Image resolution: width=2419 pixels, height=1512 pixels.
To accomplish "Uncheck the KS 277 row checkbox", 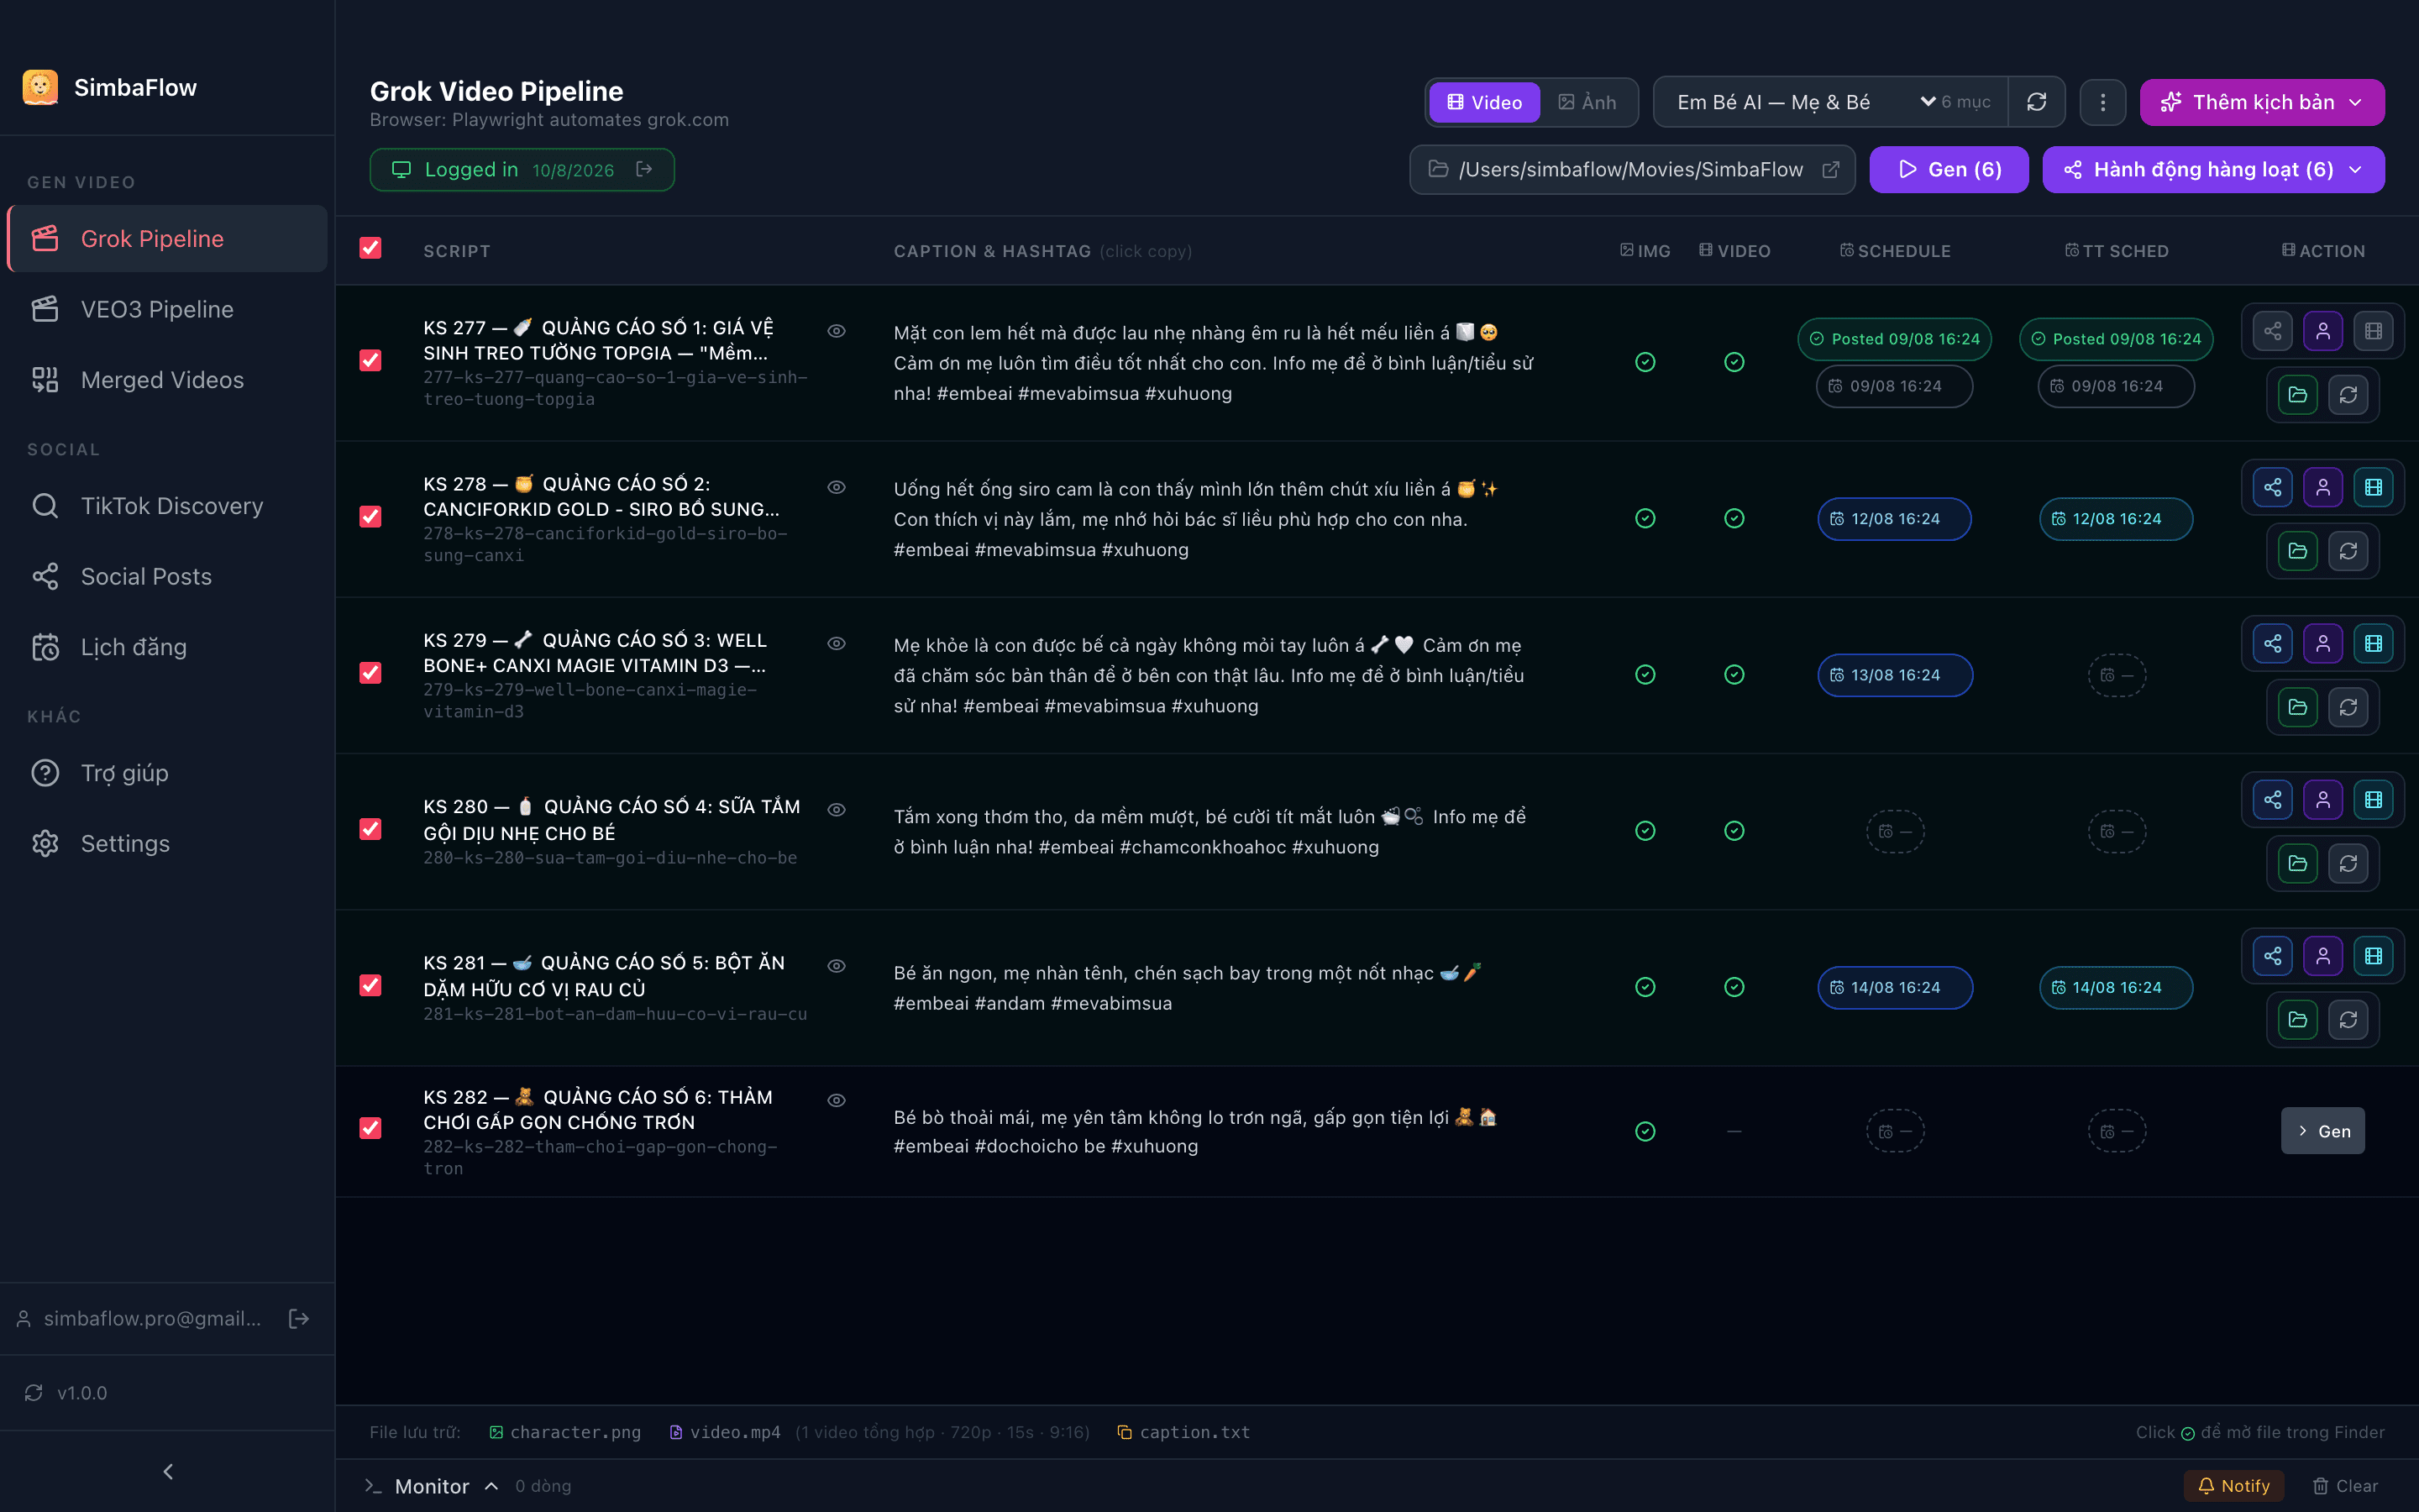I will click(x=371, y=360).
